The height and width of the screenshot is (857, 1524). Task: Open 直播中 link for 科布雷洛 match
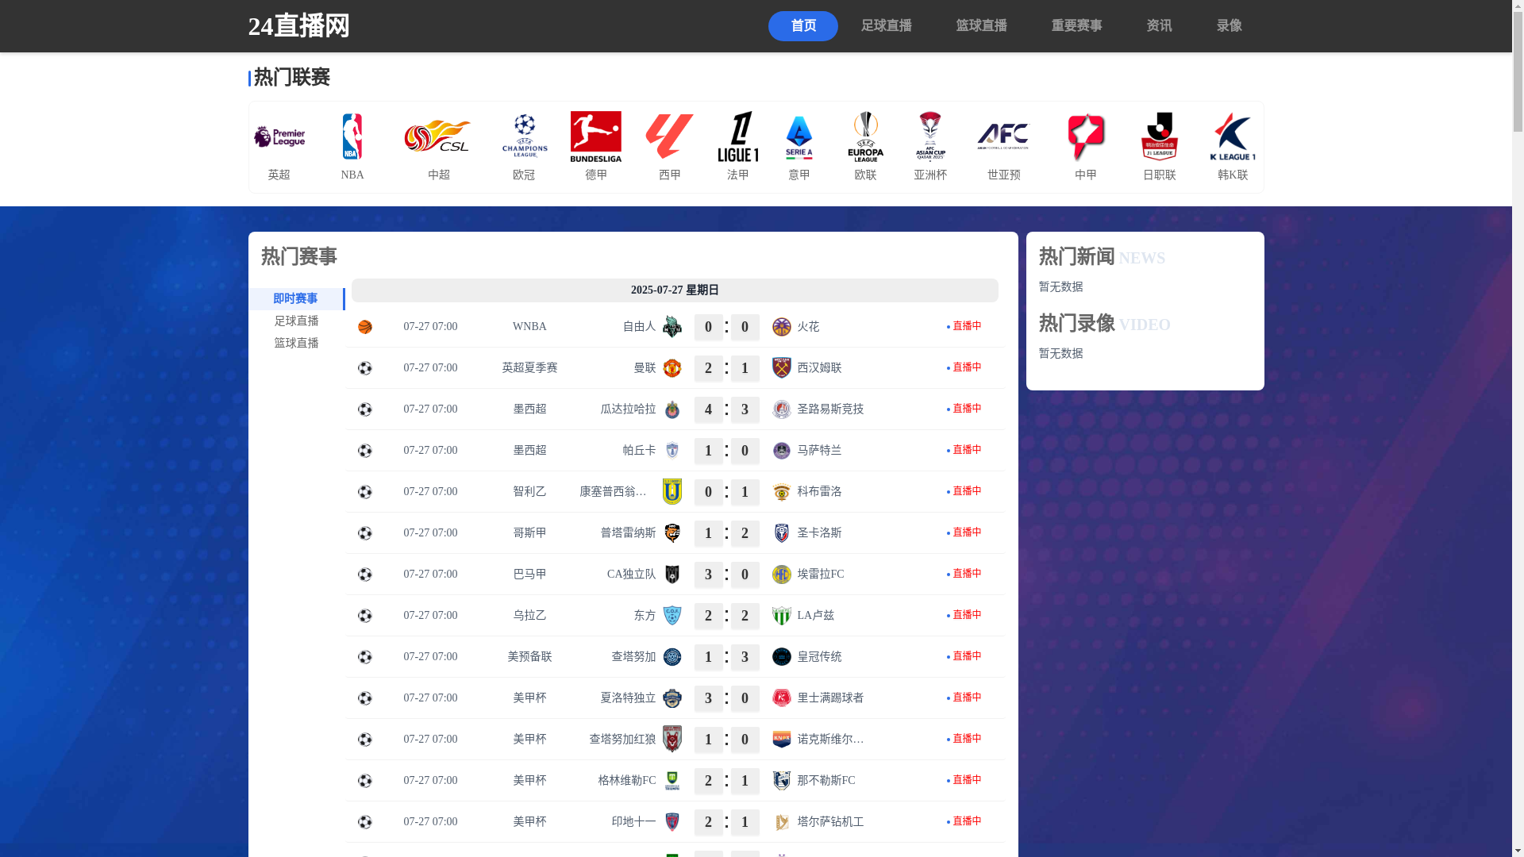coord(964,491)
